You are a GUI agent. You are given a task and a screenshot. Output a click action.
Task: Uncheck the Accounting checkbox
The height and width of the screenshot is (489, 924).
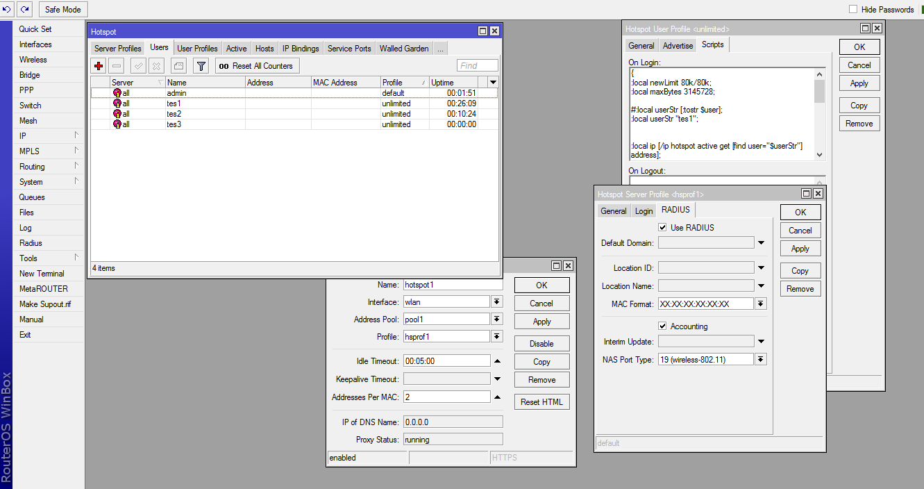point(662,326)
